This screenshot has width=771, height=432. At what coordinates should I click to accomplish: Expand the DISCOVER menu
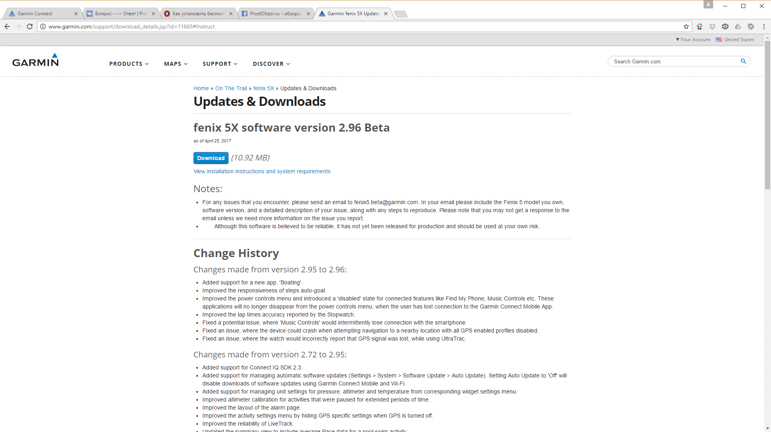pos(271,64)
